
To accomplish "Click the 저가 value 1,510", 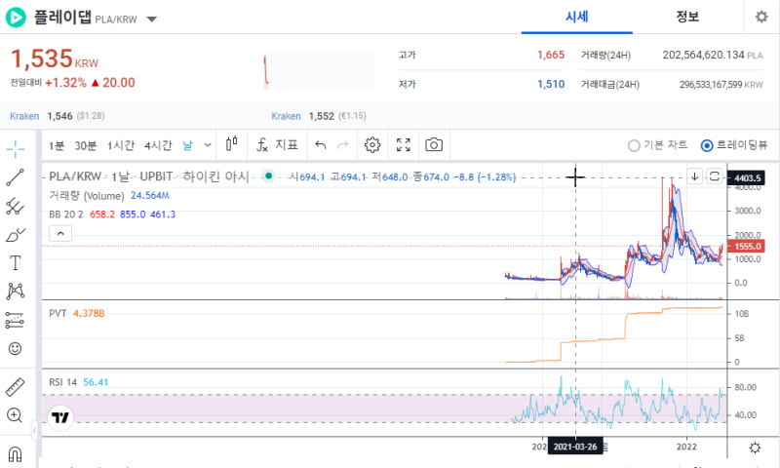I will click(551, 84).
